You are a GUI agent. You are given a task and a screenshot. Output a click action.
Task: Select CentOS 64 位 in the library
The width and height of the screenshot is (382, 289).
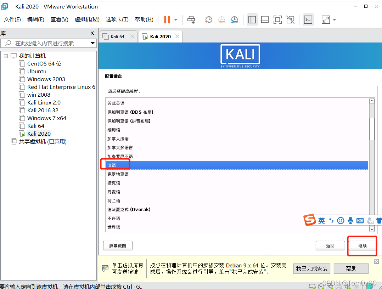(x=44, y=63)
